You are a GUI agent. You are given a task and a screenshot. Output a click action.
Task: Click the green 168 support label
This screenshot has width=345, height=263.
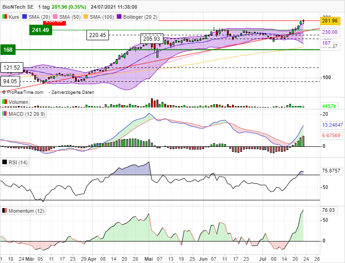pos(8,49)
